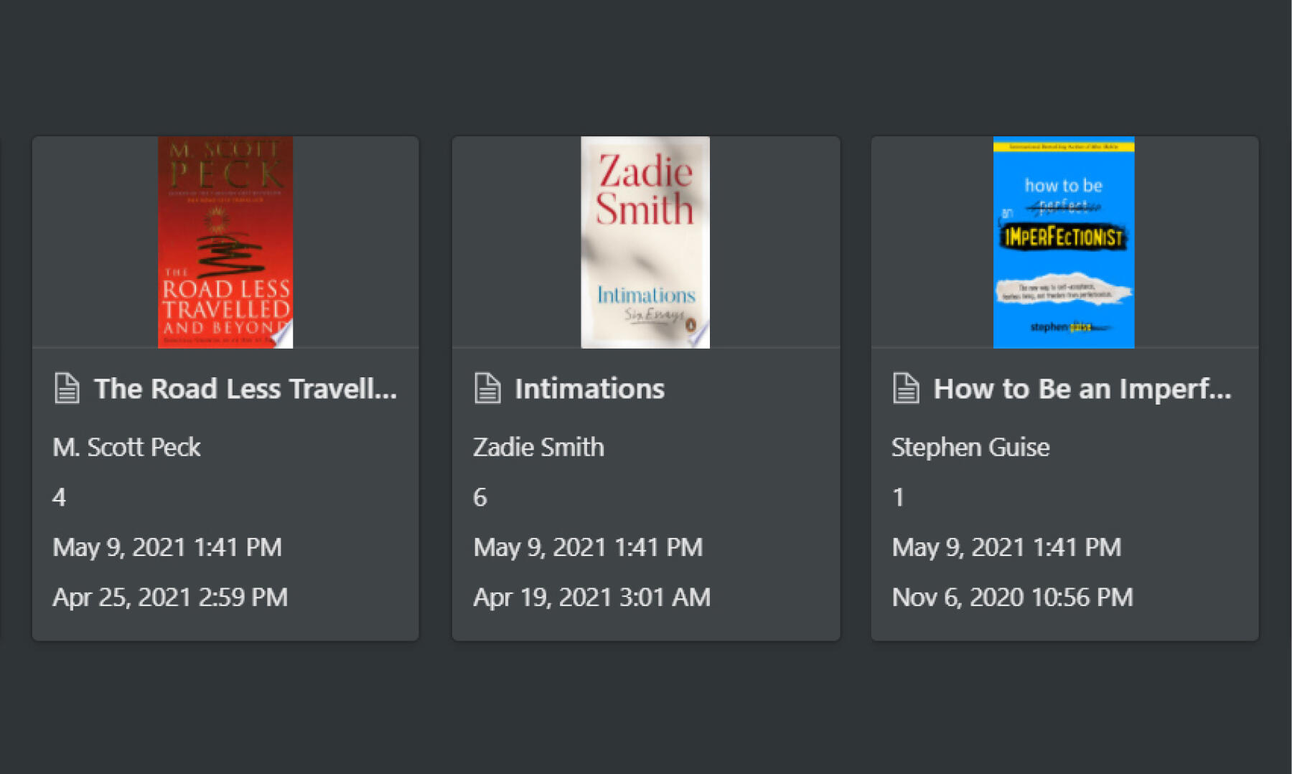Click the page icon beside The Road Less Travelled
1292x774 pixels.
(x=67, y=388)
